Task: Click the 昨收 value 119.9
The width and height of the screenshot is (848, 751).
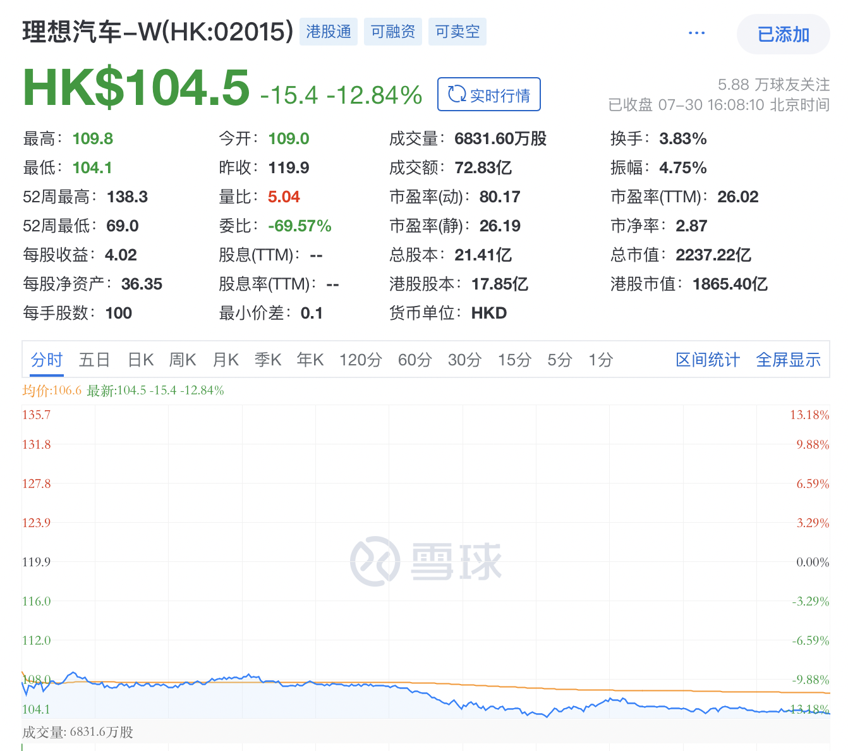Action: (x=289, y=168)
